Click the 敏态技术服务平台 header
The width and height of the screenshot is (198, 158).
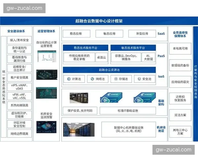tap(133, 48)
